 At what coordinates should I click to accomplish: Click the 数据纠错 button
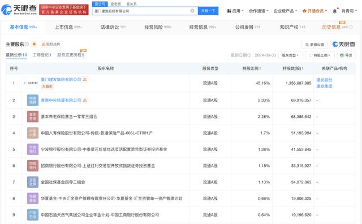314,45
